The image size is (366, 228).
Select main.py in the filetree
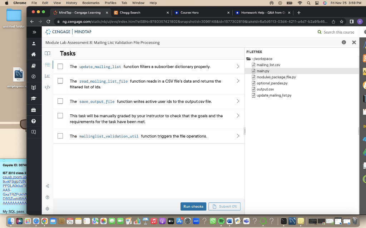tap(262, 71)
